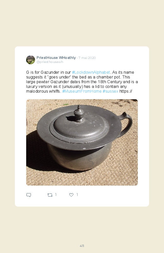Click the tweet text mentioning Gazunder
Viewport: 164px width, 253px height.
82,82
